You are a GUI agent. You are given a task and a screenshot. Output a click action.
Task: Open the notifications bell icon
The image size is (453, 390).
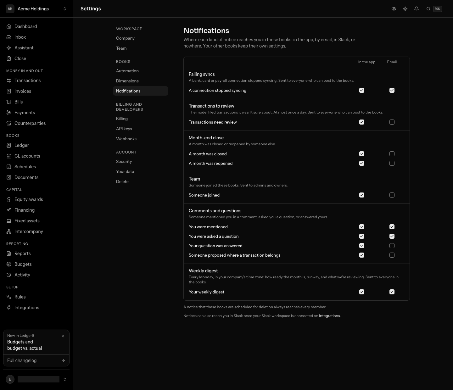(417, 9)
